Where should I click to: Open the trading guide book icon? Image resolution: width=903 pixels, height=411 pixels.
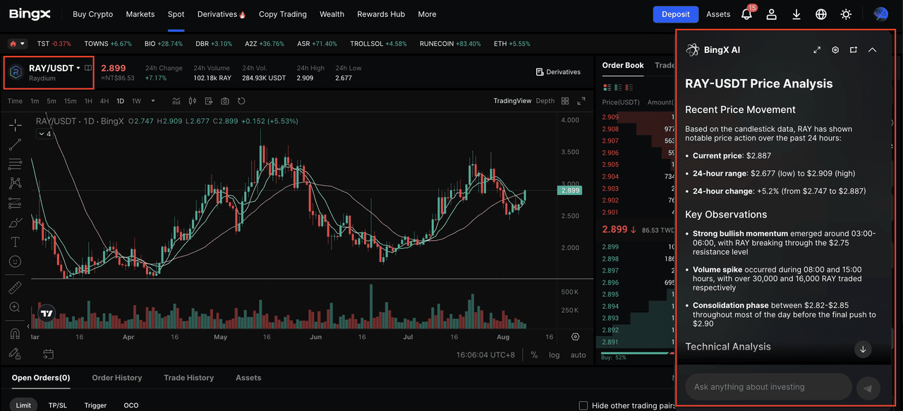[x=88, y=68]
